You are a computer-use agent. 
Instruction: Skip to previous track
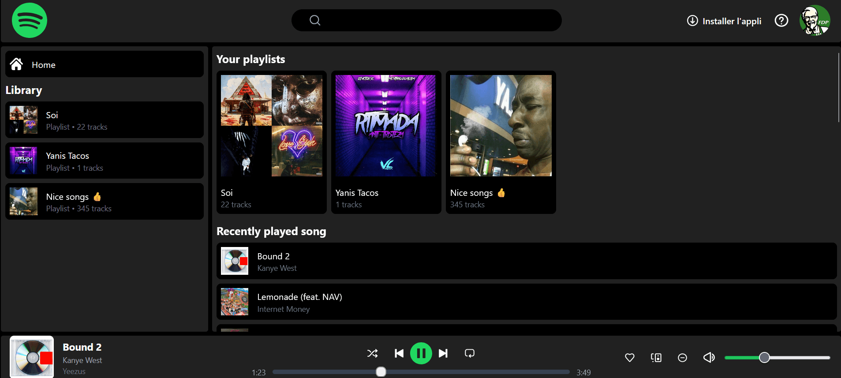coord(399,353)
